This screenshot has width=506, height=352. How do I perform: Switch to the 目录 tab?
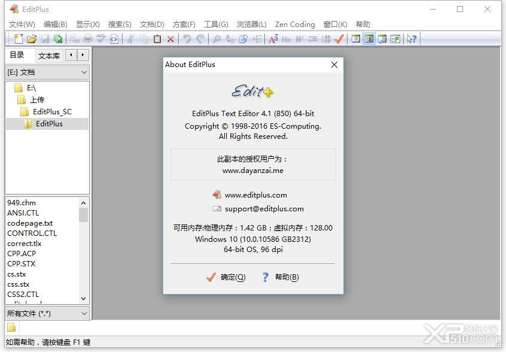(17, 55)
